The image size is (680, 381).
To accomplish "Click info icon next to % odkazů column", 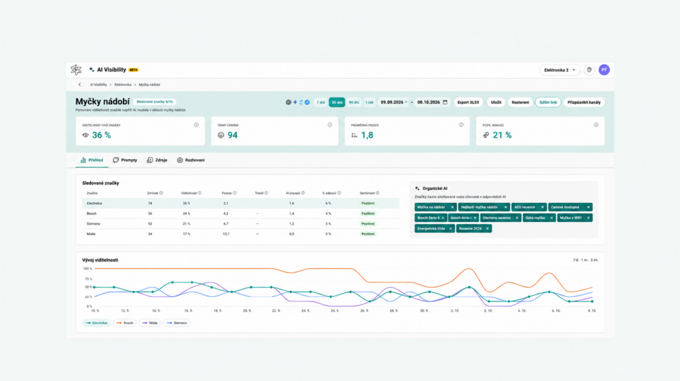I will (339, 193).
